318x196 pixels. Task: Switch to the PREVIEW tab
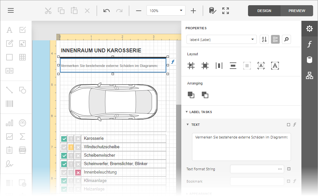tap(297, 11)
